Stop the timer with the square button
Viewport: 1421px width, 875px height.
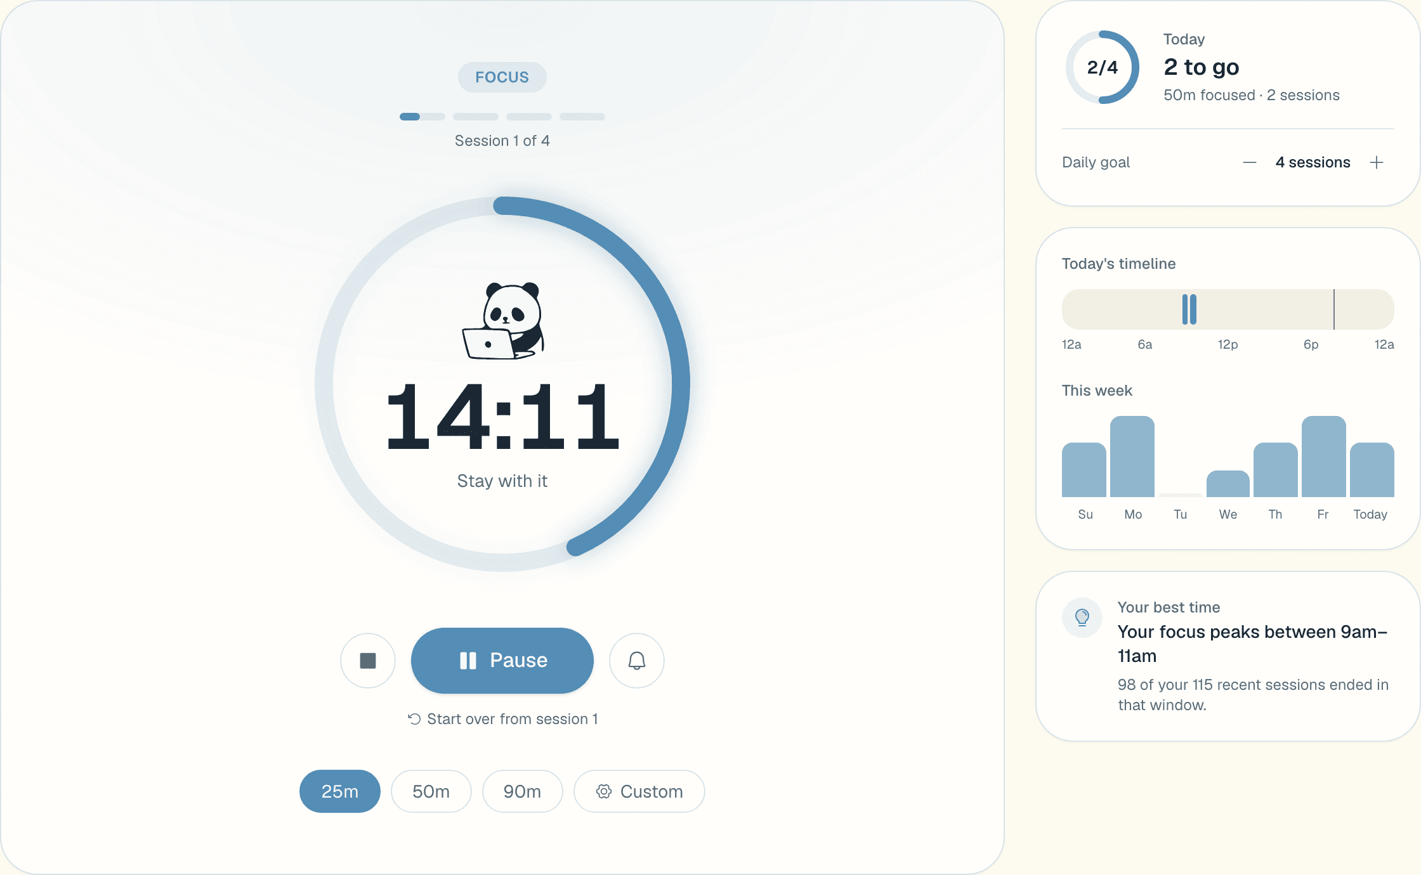368,661
